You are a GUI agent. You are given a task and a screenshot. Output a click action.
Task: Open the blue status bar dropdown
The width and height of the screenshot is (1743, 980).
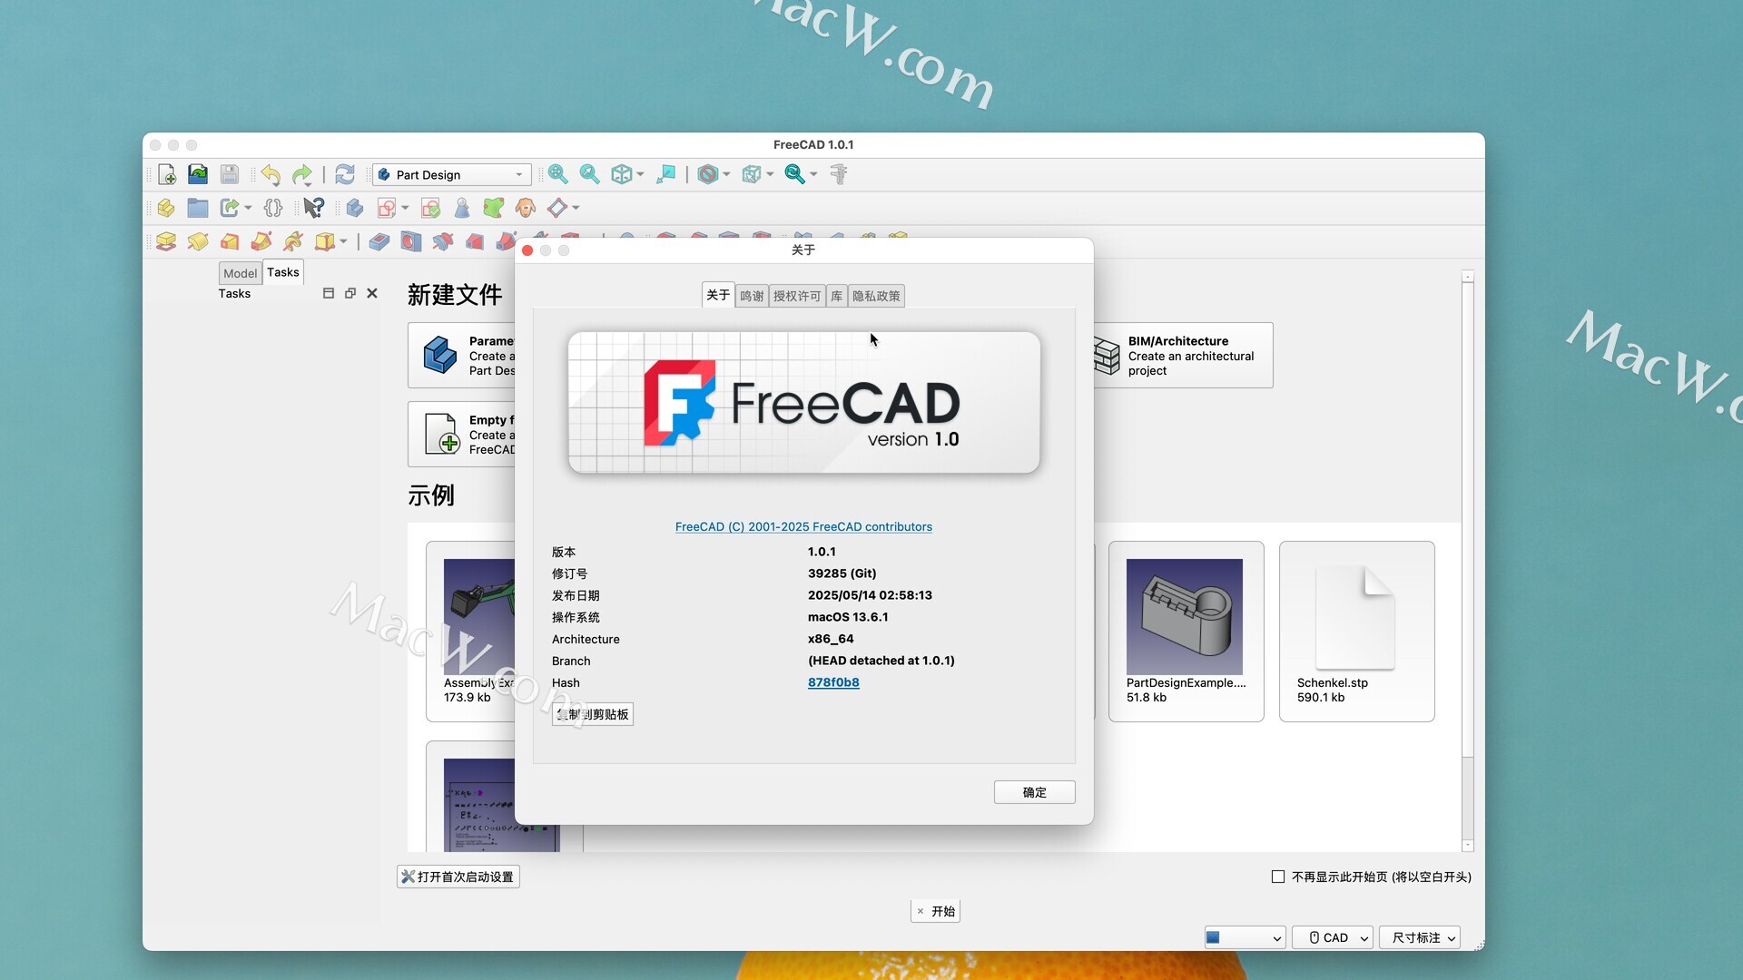(x=1245, y=937)
